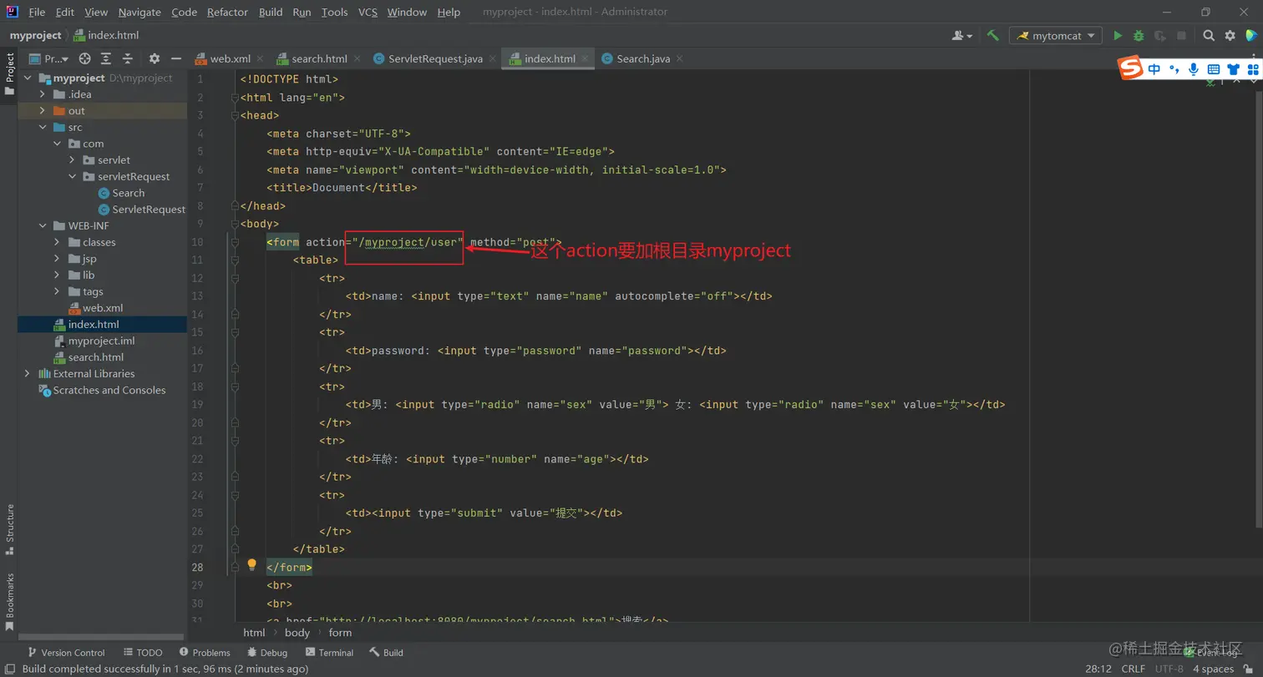Viewport: 1263px width, 677px height.
Task: Start debugging with the bug icon
Action: [x=1139, y=36]
